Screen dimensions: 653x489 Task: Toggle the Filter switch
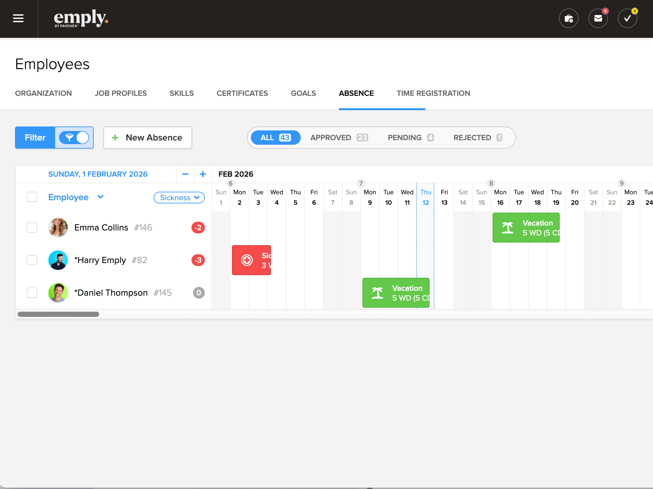point(74,138)
